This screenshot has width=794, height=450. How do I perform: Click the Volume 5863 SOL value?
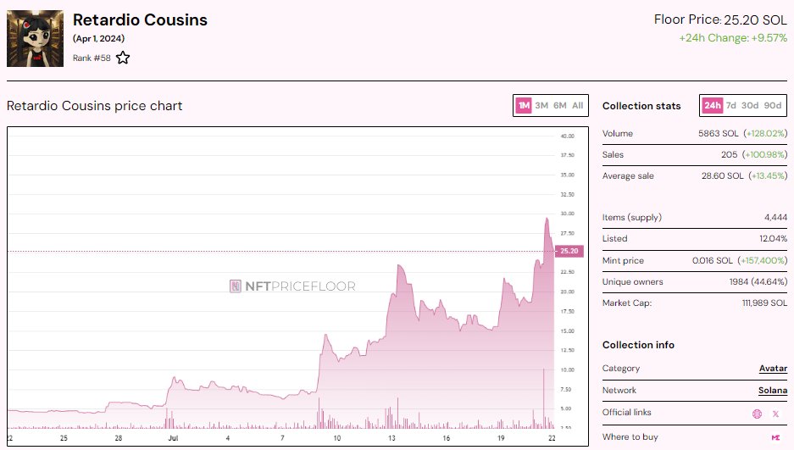pyautogui.click(x=718, y=133)
